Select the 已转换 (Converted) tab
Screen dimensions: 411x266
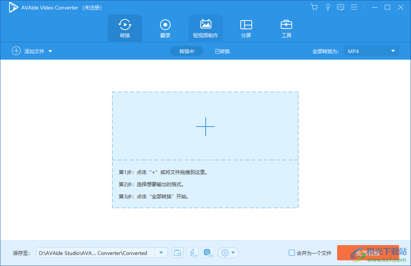(222, 51)
